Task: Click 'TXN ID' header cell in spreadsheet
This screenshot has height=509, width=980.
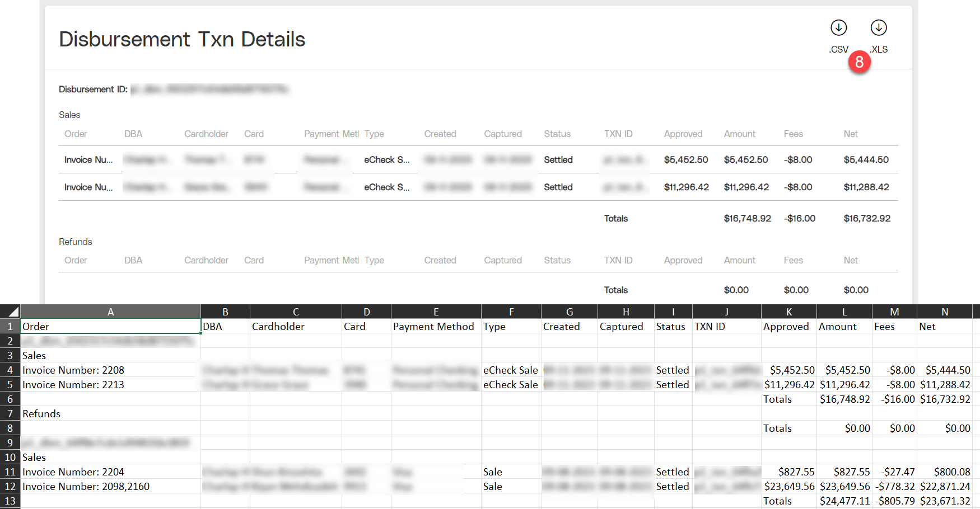Action: pos(726,326)
